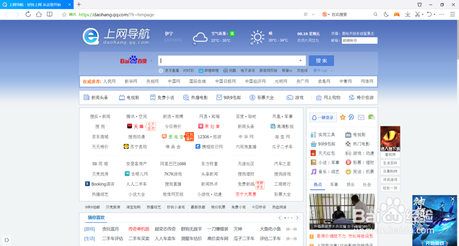459x246 pixels.
Task: Select city via 选择城市 link
Action: [173, 40]
